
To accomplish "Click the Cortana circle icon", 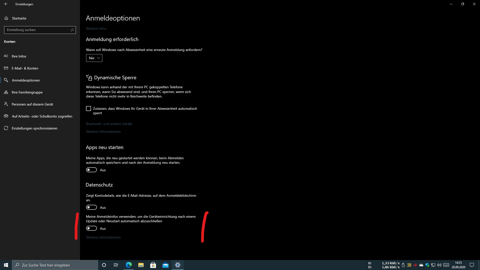I will click(x=104, y=265).
